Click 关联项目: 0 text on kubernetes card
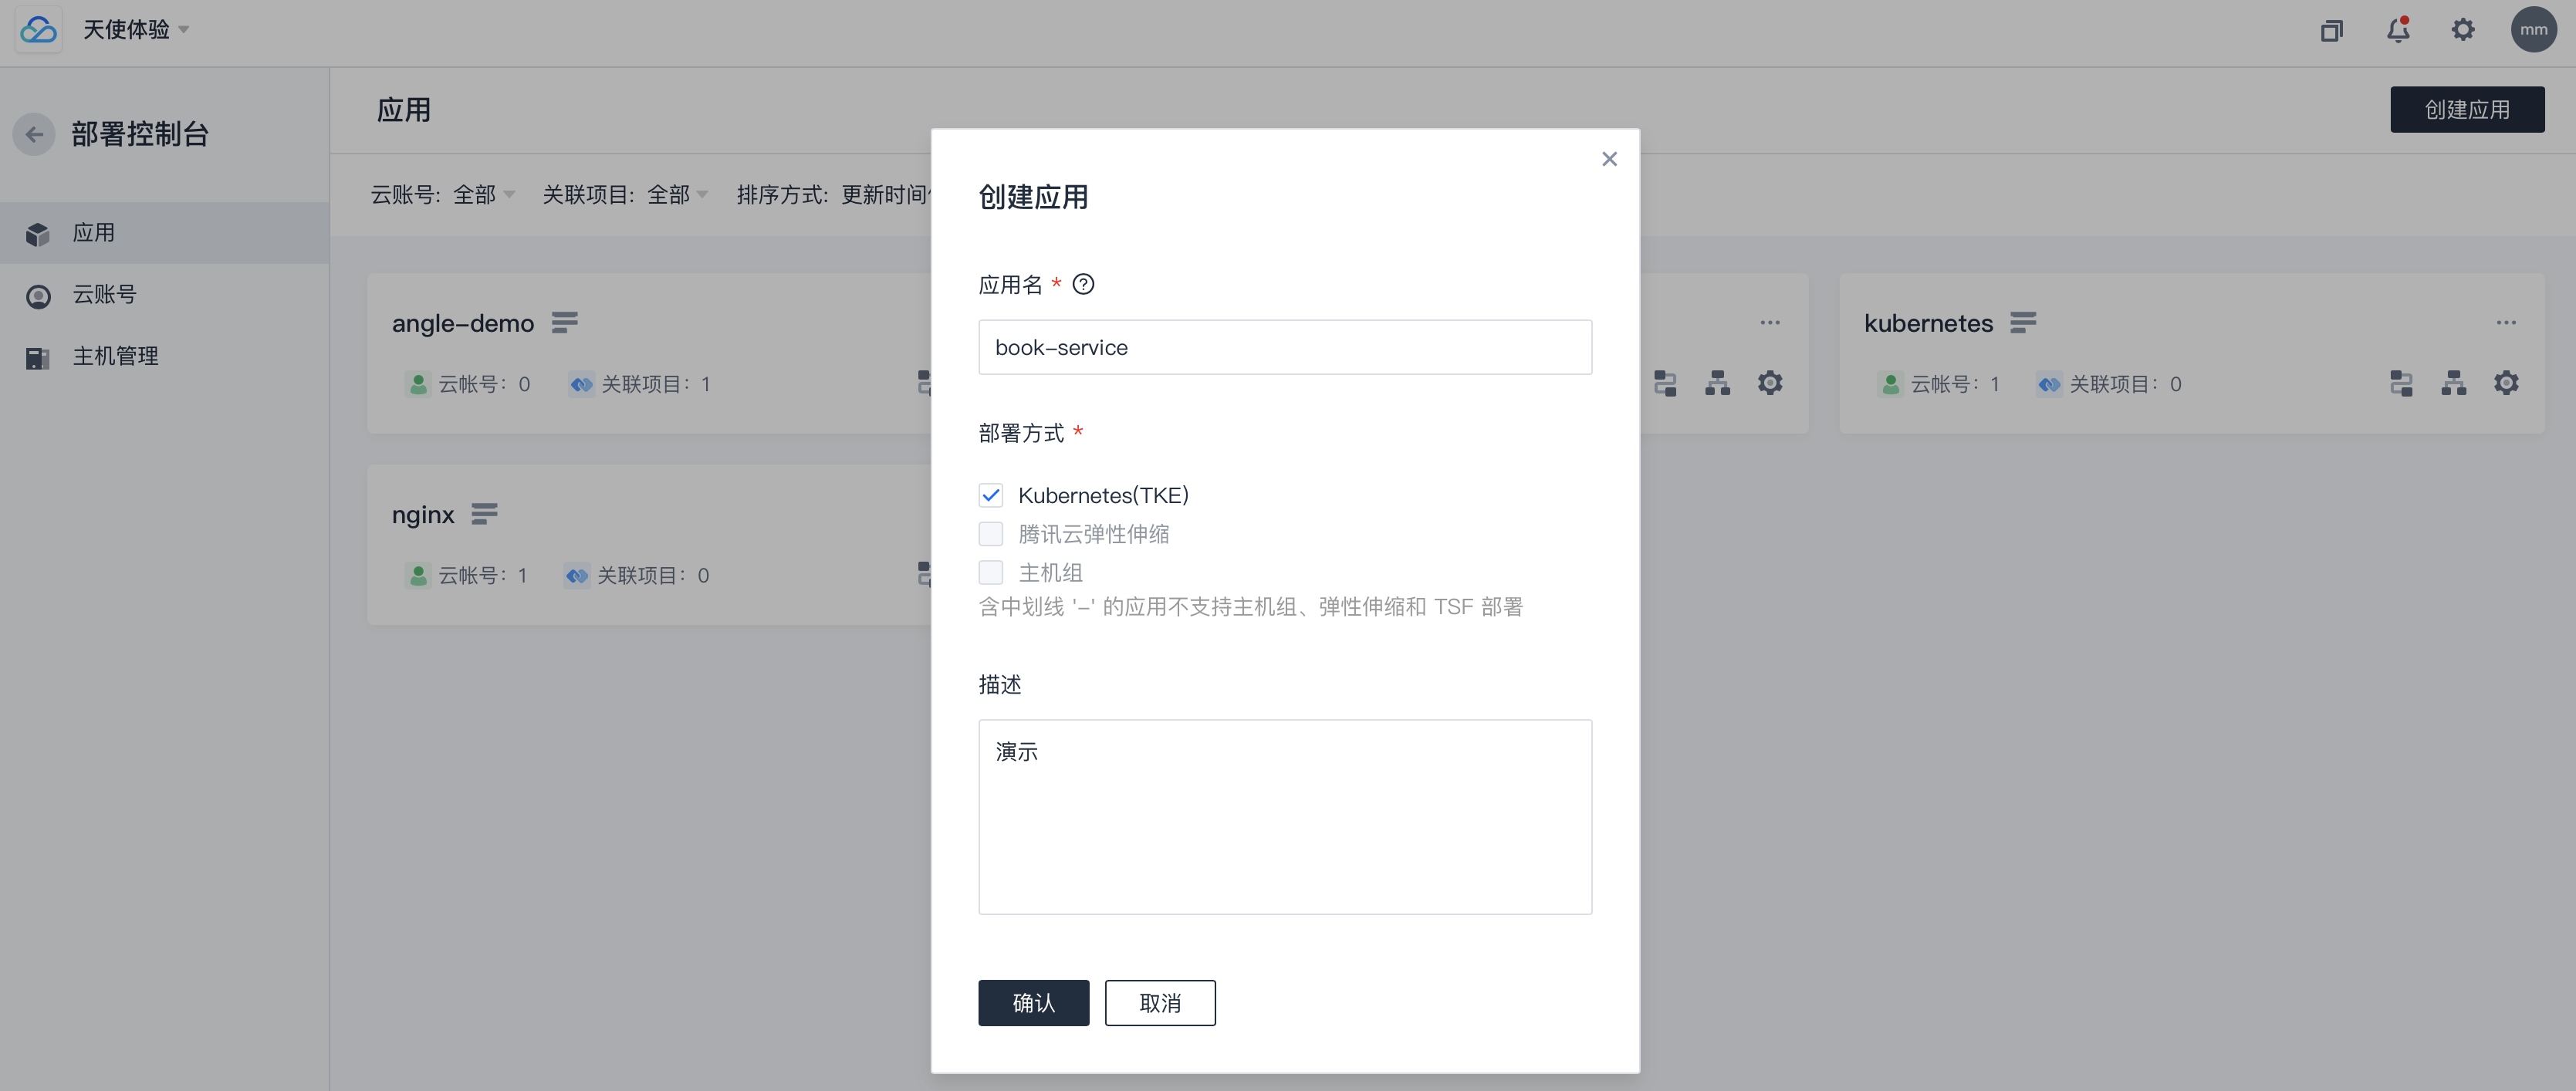2576x1091 pixels. pos(2125,384)
